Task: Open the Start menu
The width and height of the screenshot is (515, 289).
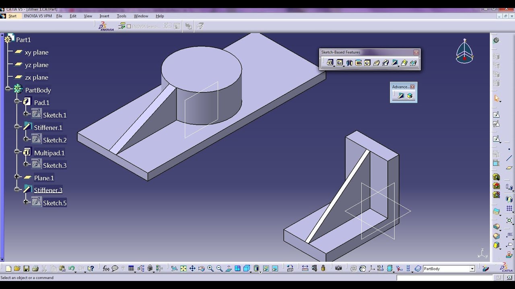Action: point(12,16)
